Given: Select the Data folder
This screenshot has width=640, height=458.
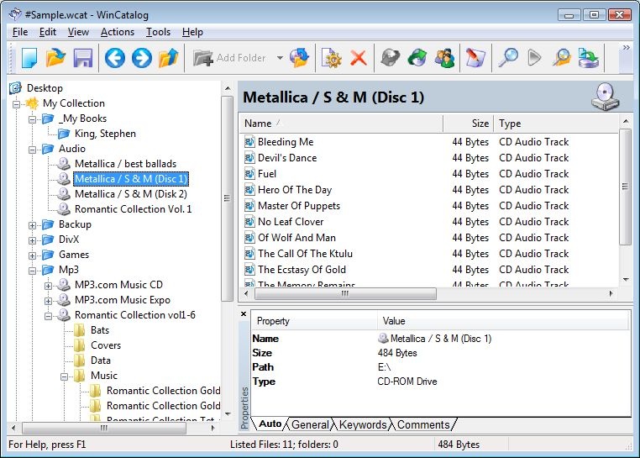Looking at the screenshot, I should click(101, 361).
